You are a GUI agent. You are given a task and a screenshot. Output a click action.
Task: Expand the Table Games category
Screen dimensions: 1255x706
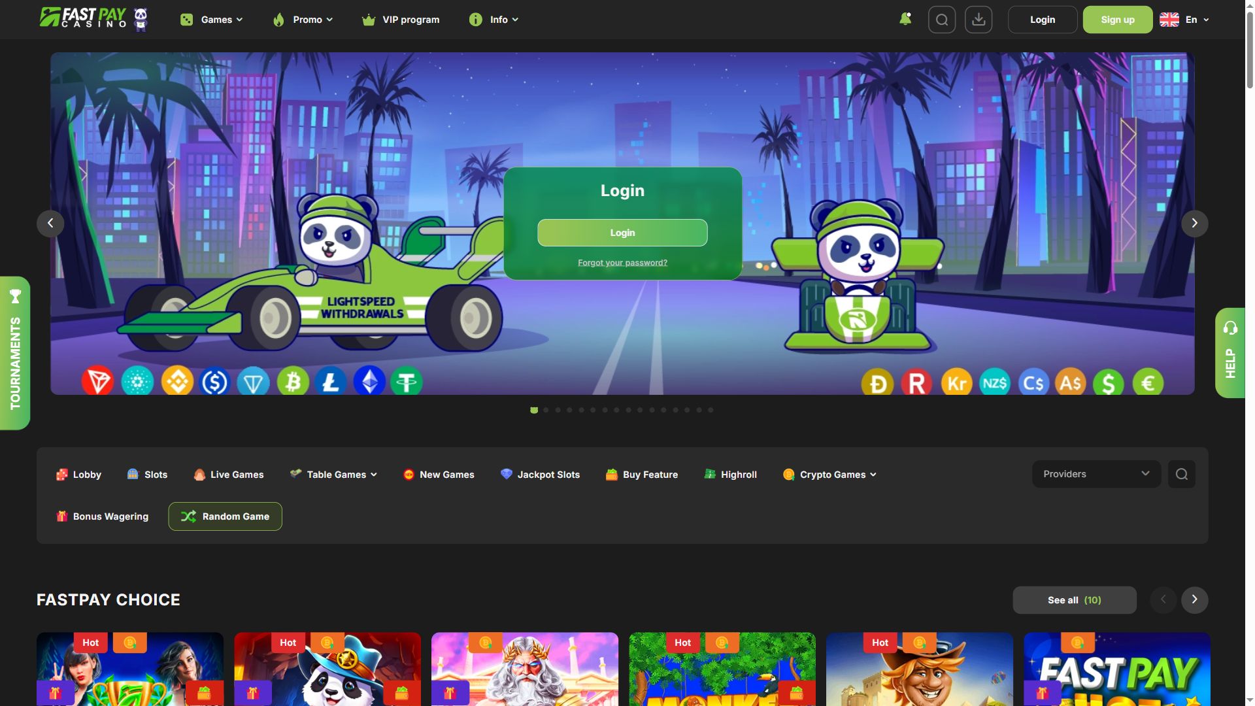tap(333, 475)
